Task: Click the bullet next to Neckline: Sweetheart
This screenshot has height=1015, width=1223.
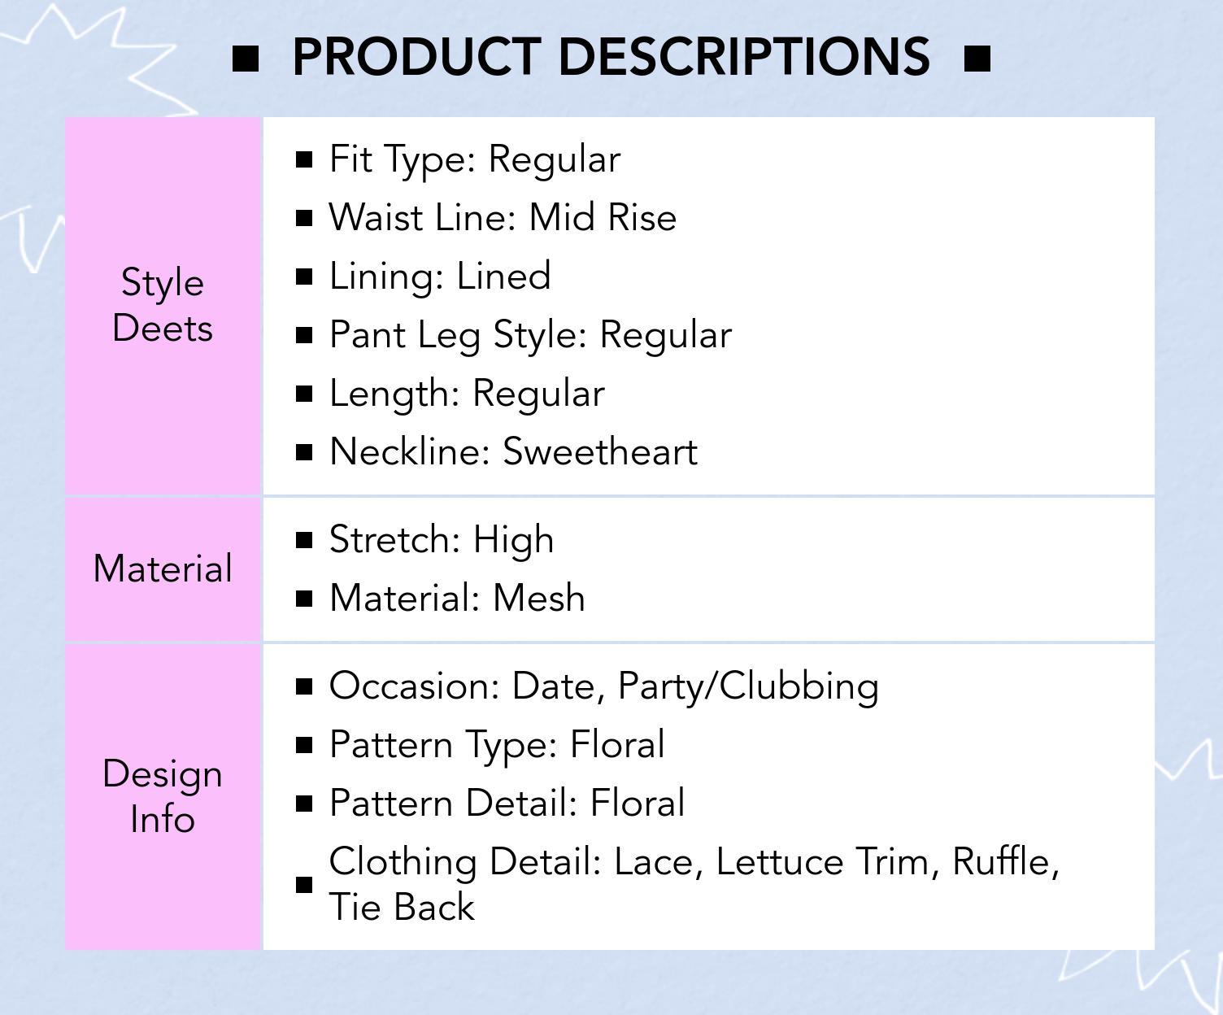Action: coord(304,452)
